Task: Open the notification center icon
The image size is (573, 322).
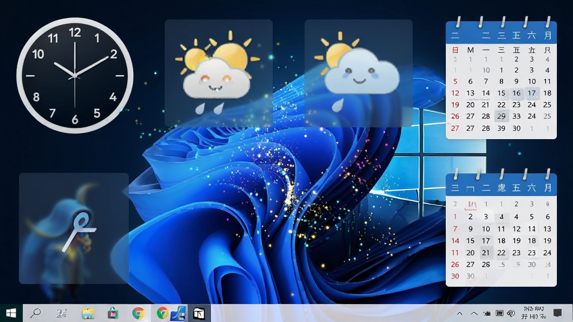Action: tap(557, 313)
